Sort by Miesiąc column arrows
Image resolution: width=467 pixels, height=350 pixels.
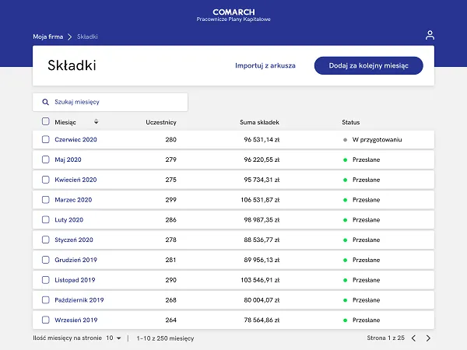tap(96, 121)
